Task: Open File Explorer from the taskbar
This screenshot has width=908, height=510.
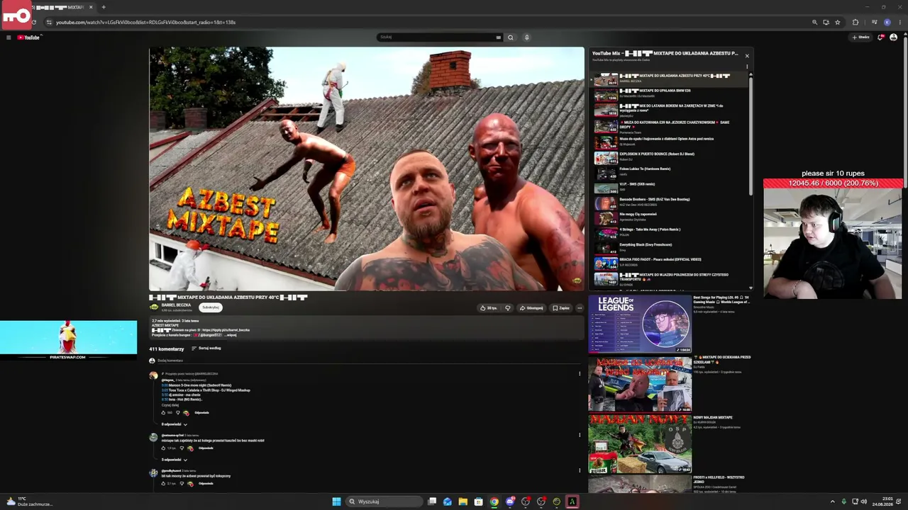Action: point(463,501)
